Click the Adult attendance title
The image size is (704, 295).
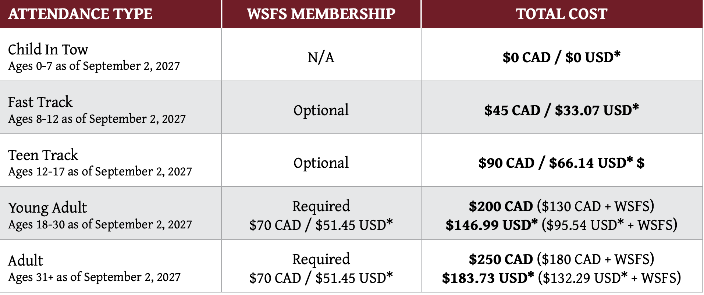click(x=26, y=261)
